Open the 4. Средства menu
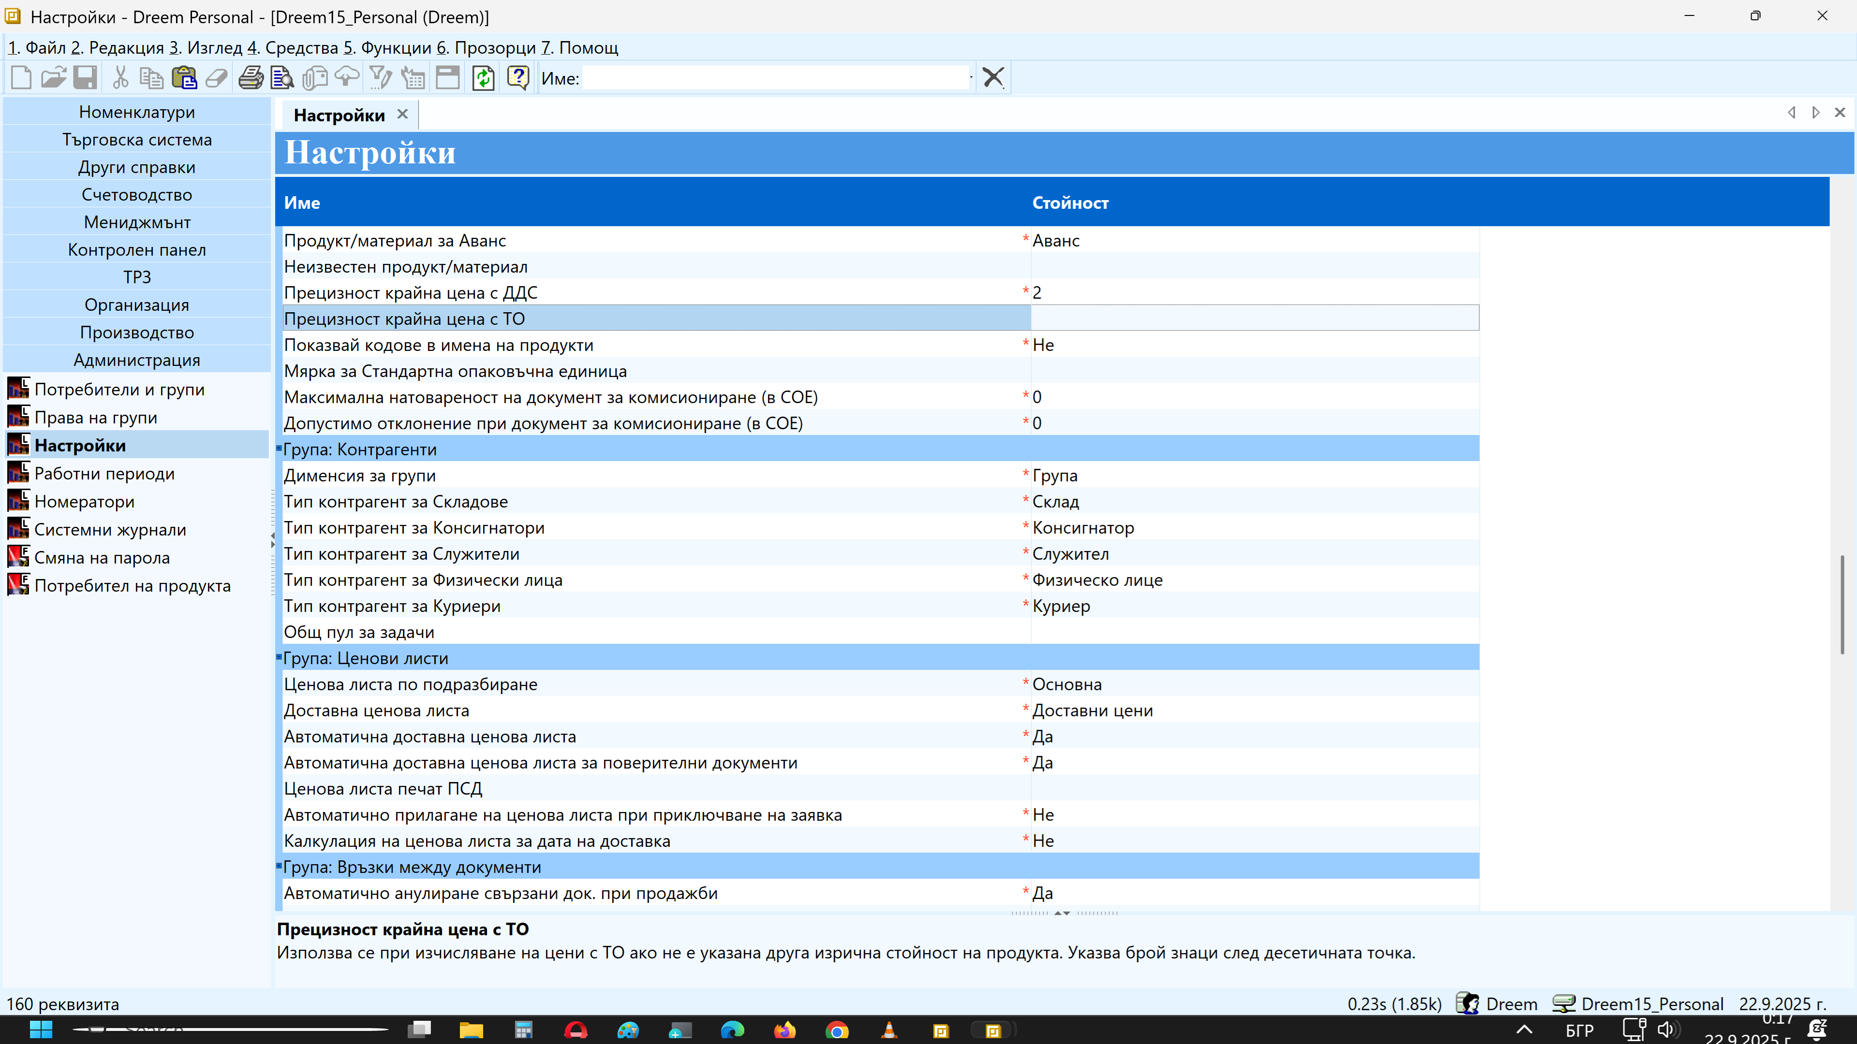The width and height of the screenshot is (1857, 1044). (x=293, y=47)
